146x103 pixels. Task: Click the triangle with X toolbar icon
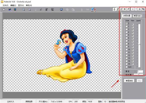click(41, 10)
